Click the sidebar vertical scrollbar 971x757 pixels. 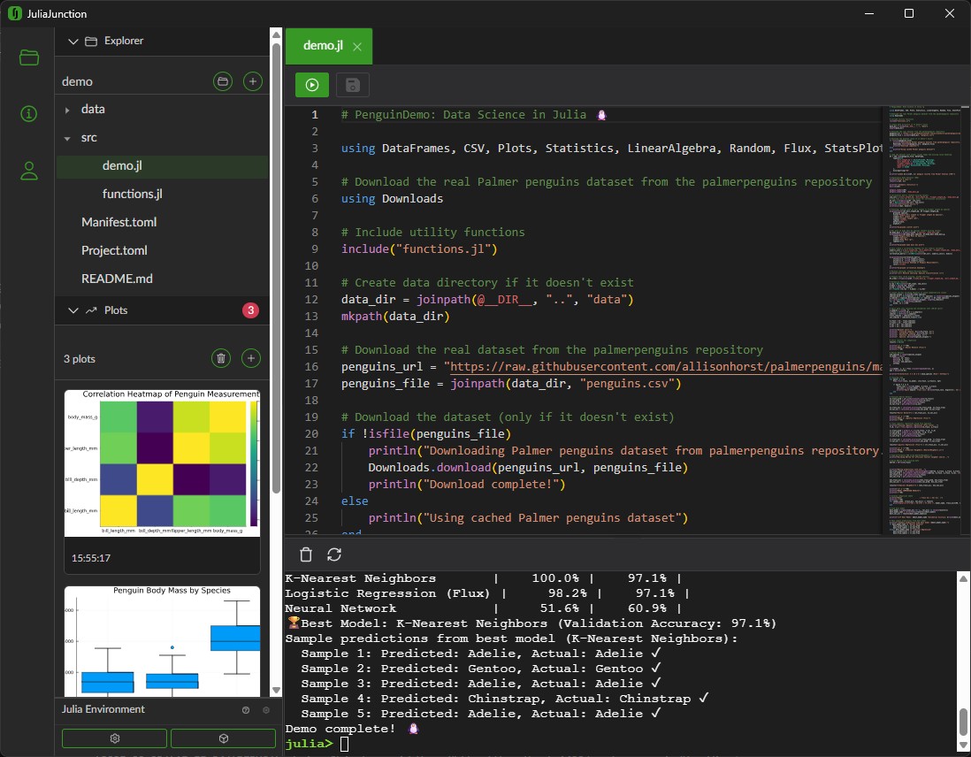(276, 266)
